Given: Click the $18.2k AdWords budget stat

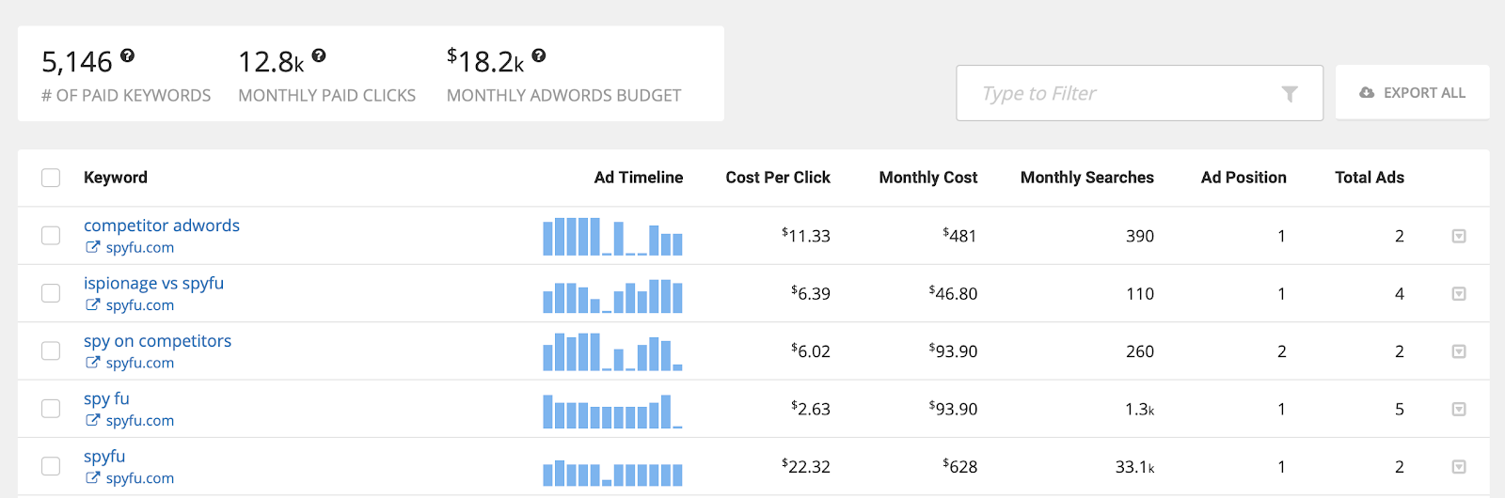Looking at the screenshot, I should pos(485,61).
